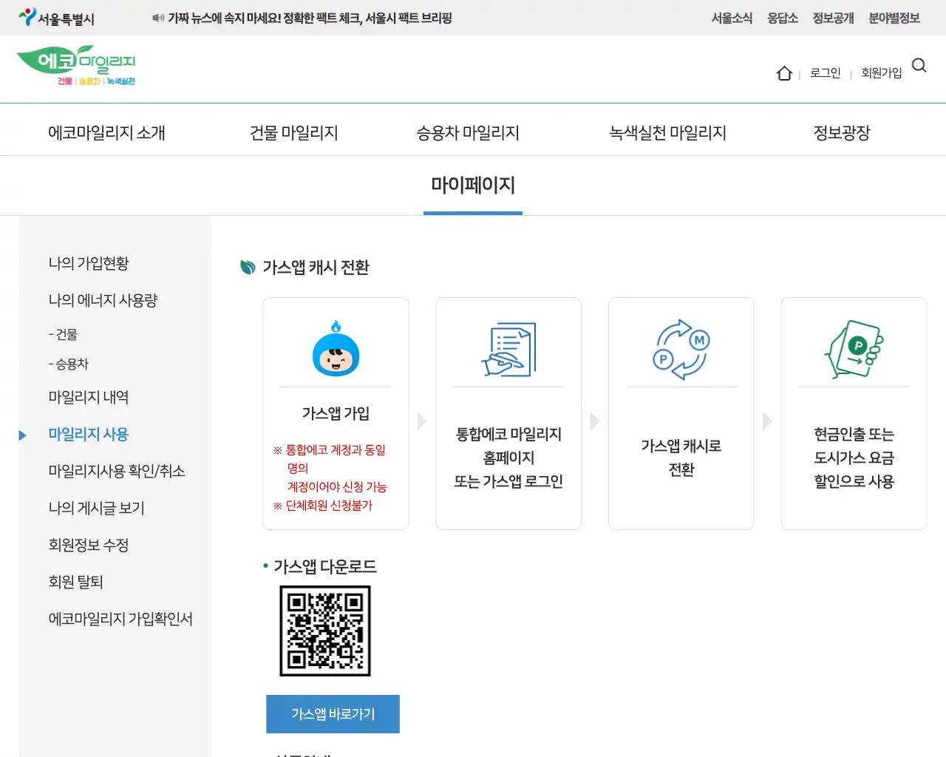946x757 pixels.
Task: Click the Seoul city emblem logo
Action: click(x=56, y=18)
